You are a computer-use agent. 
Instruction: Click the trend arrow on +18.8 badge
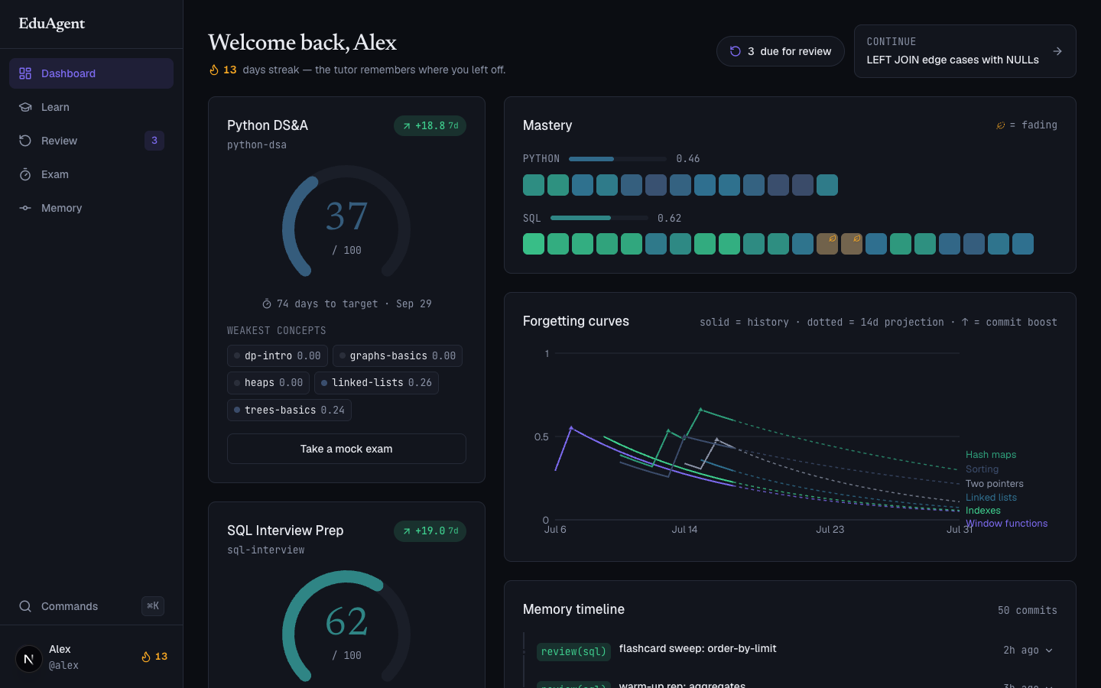tap(407, 126)
